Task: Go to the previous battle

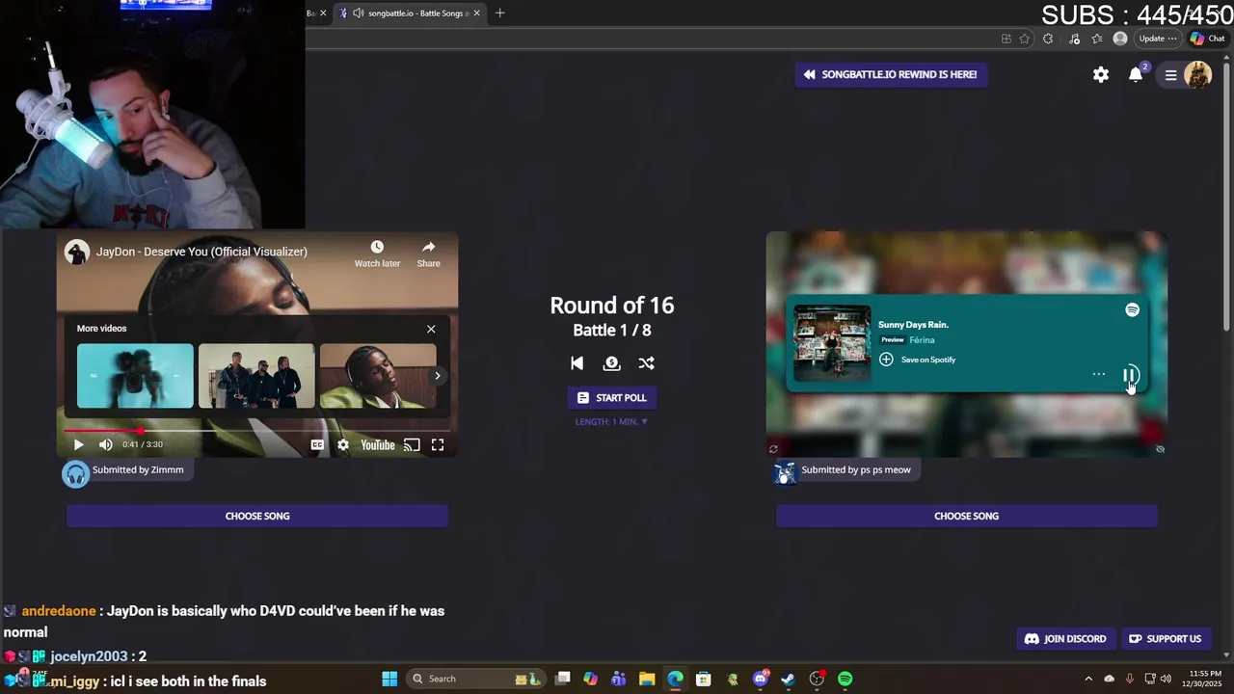Action: point(577,363)
